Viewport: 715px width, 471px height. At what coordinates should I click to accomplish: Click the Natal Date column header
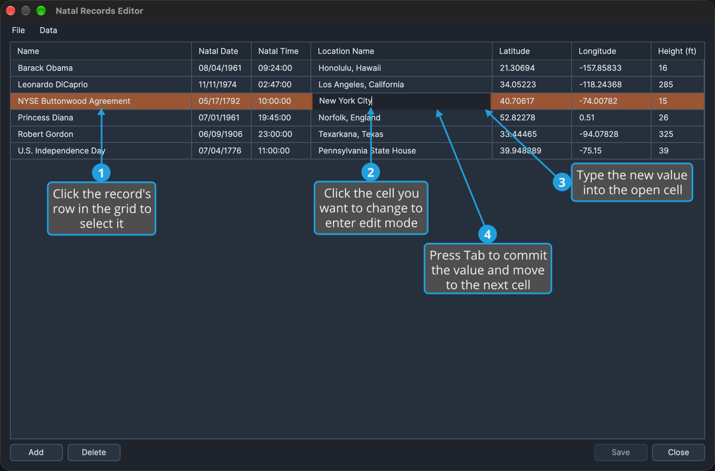(x=222, y=51)
